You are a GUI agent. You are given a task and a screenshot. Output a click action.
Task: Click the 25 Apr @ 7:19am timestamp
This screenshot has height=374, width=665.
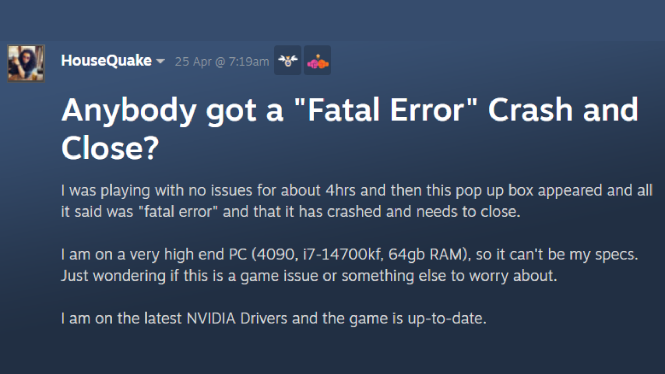click(222, 62)
